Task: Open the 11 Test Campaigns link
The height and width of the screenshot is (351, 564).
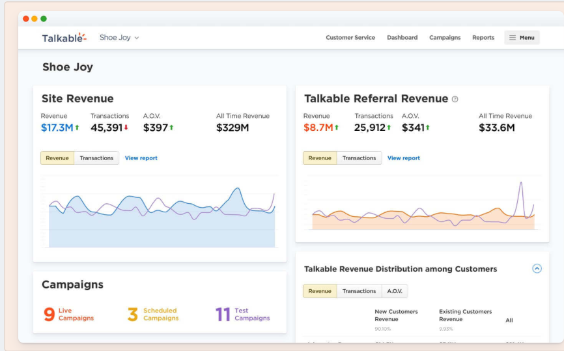Action: coord(243,315)
